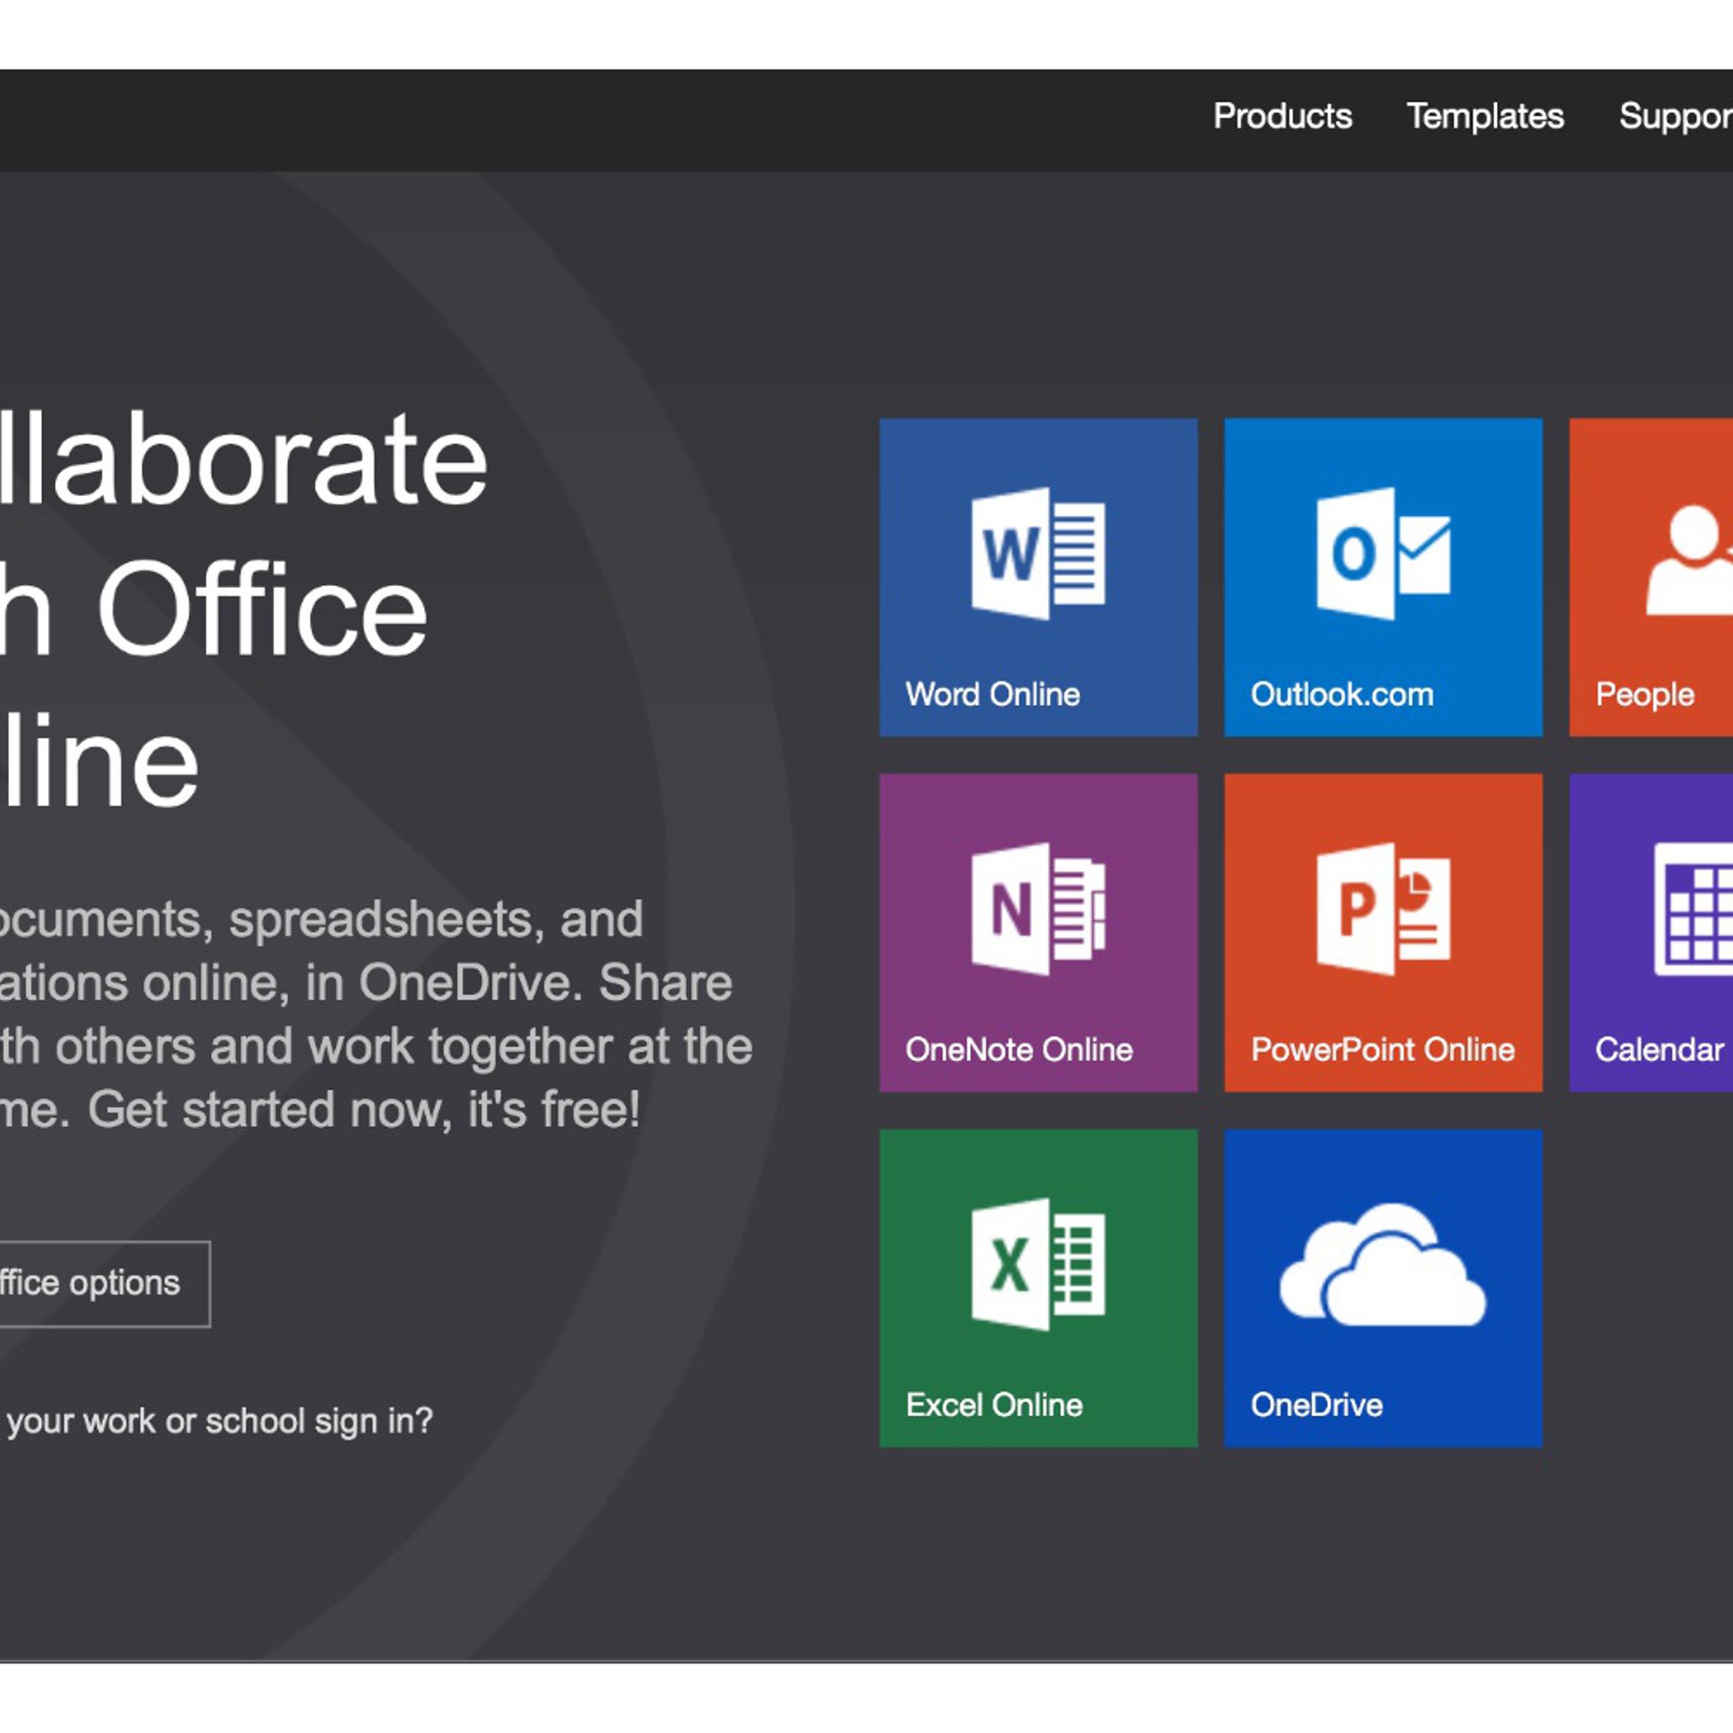The image size is (1733, 1733).
Task: Open the Products menu
Action: pyautogui.click(x=1282, y=116)
